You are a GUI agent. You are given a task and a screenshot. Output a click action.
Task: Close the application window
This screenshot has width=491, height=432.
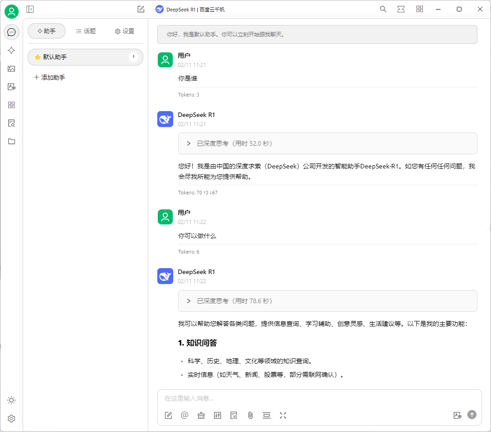pyautogui.click(x=480, y=9)
